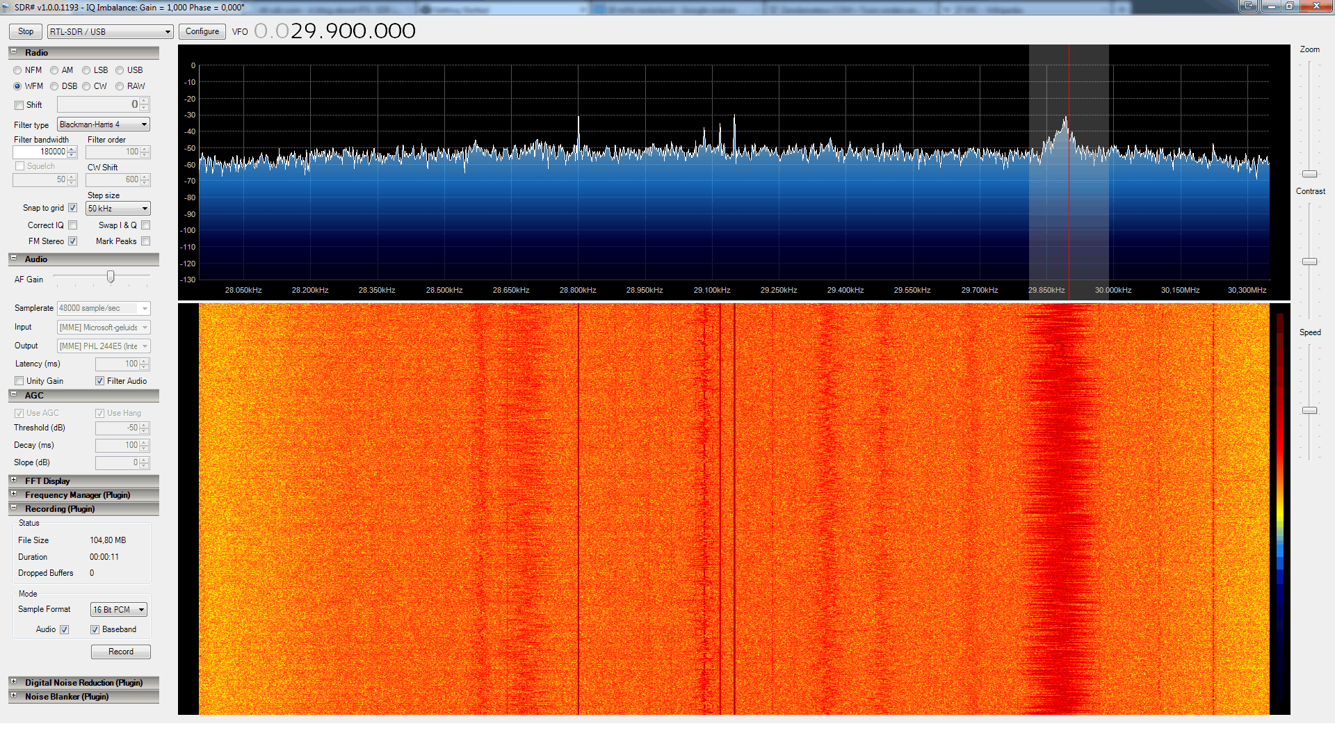1335x751 pixels.
Task: Toggle the FM Stereo checkbox
Action: click(x=73, y=241)
